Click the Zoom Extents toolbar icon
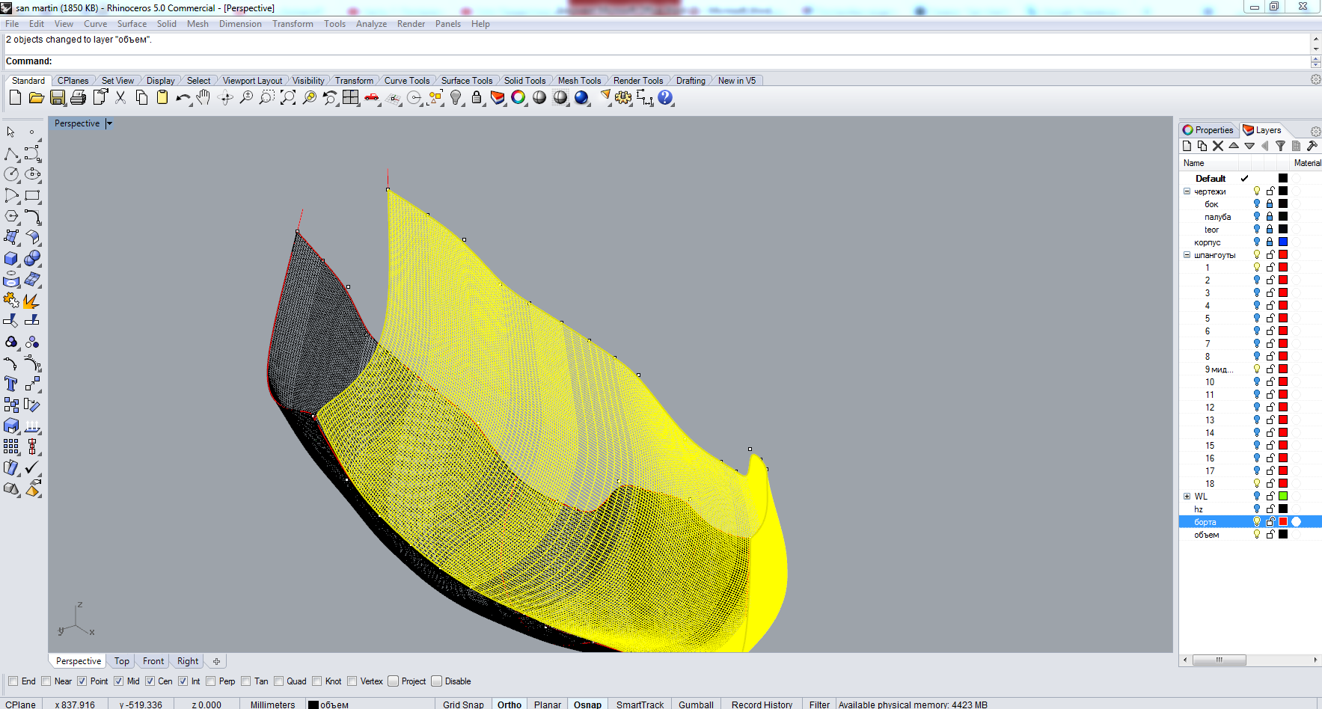The image size is (1322, 709). (x=288, y=98)
